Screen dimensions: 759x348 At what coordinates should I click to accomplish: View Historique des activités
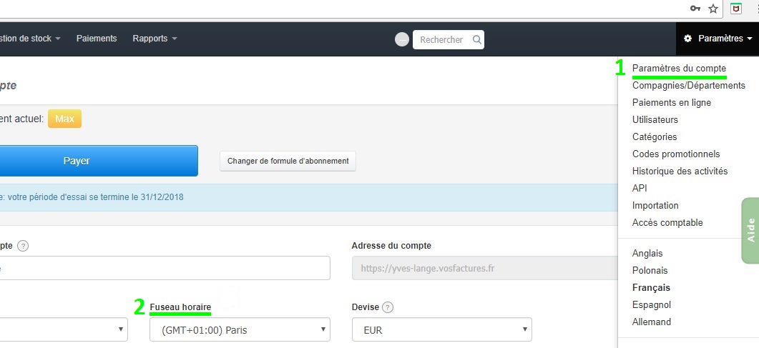point(680,171)
